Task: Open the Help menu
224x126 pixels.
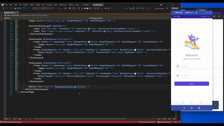Action: pyautogui.click(x=77, y=5)
